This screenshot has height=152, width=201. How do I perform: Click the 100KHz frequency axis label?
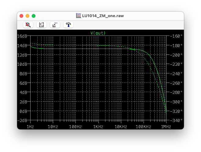point(144,127)
